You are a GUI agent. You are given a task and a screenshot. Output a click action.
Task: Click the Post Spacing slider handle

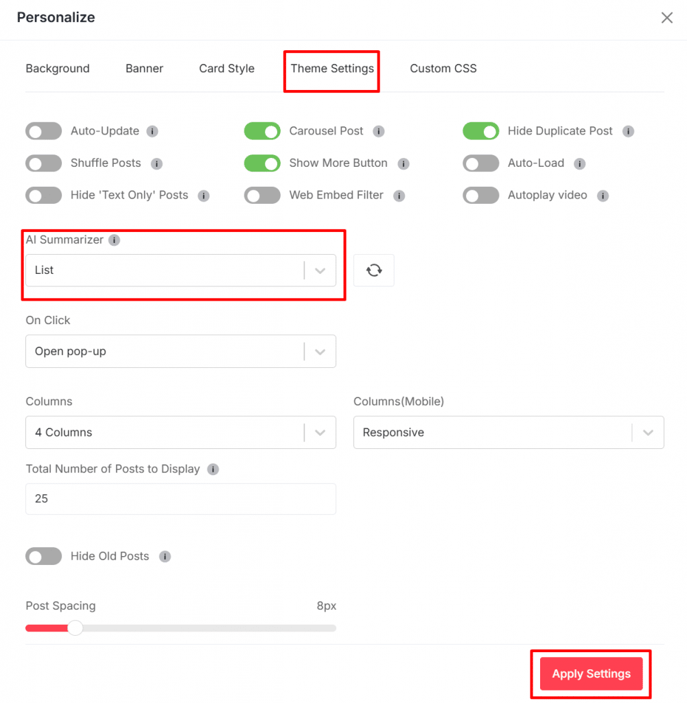75,628
